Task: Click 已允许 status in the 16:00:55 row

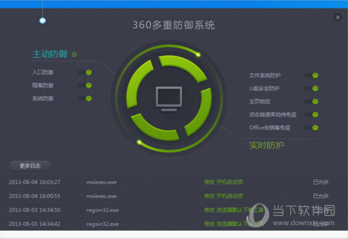Action: pyautogui.click(x=320, y=196)
